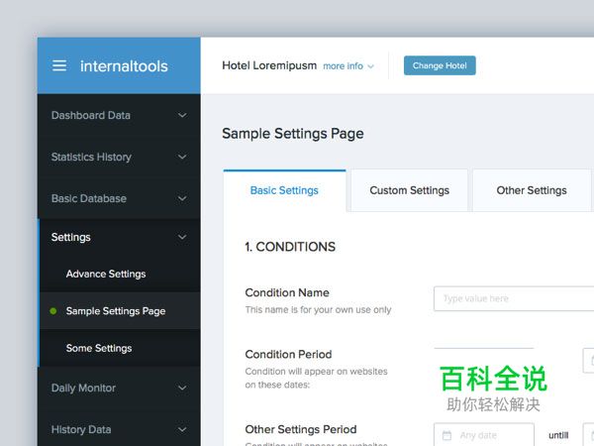
Task: Click green dot beside Sample Settings Page
Action: point(53,311)
